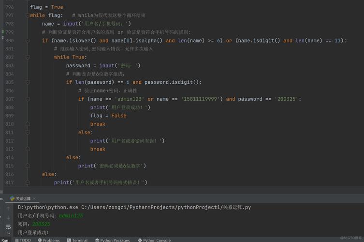Show more Run toolbar actions chevrons
The height and width of the screenshot is (242, 364).
click(x=9, y=233)
